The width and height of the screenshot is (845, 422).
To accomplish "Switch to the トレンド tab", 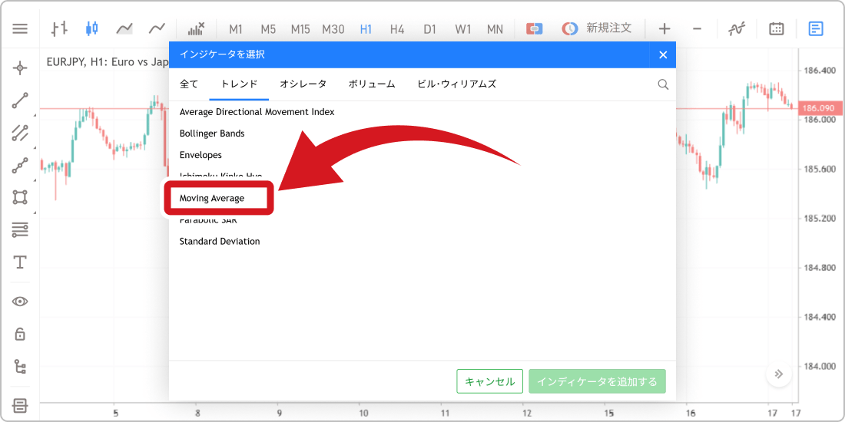I will coord(239,84).
